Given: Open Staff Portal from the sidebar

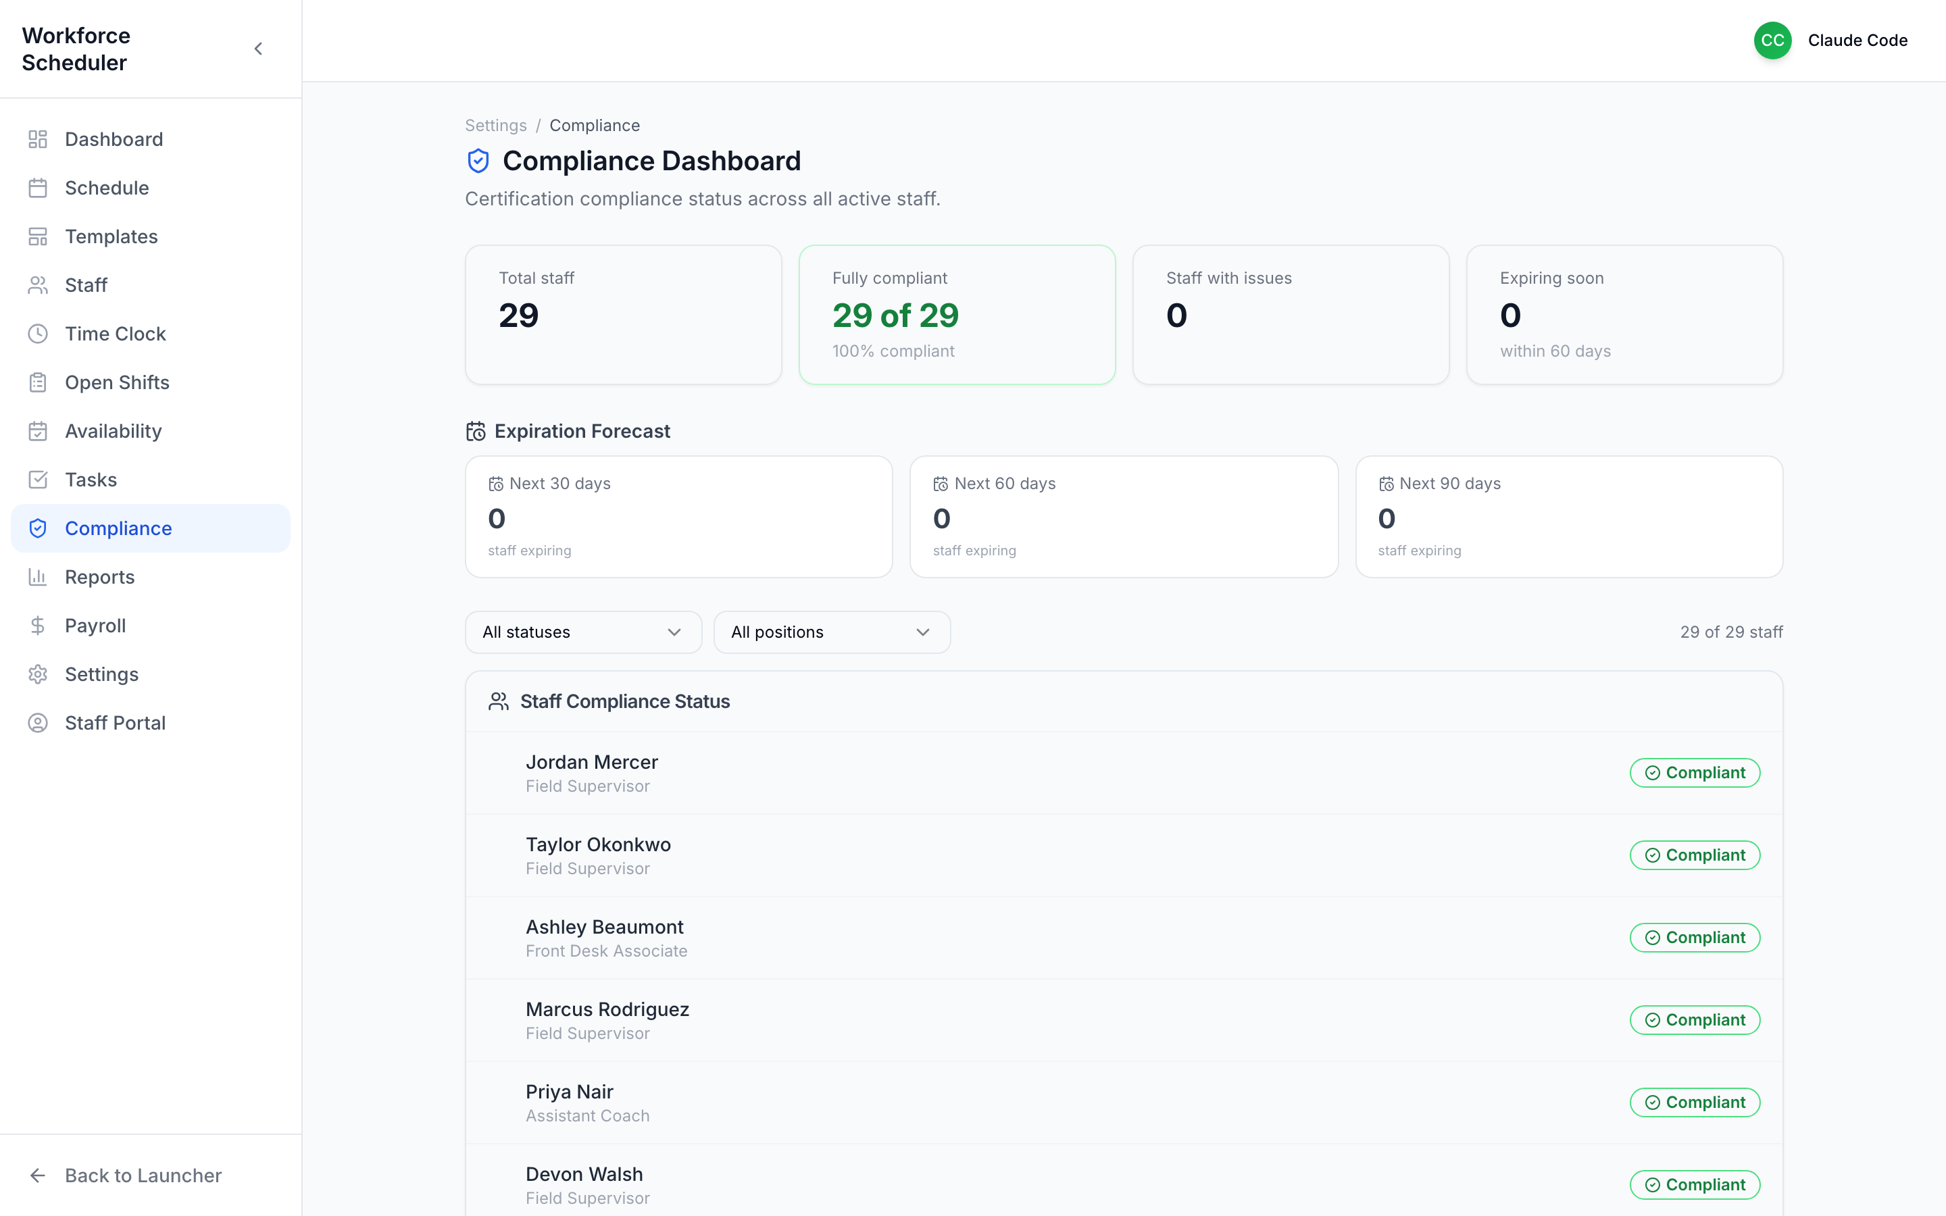Looking at the screenshot, I should pos(151,723).
